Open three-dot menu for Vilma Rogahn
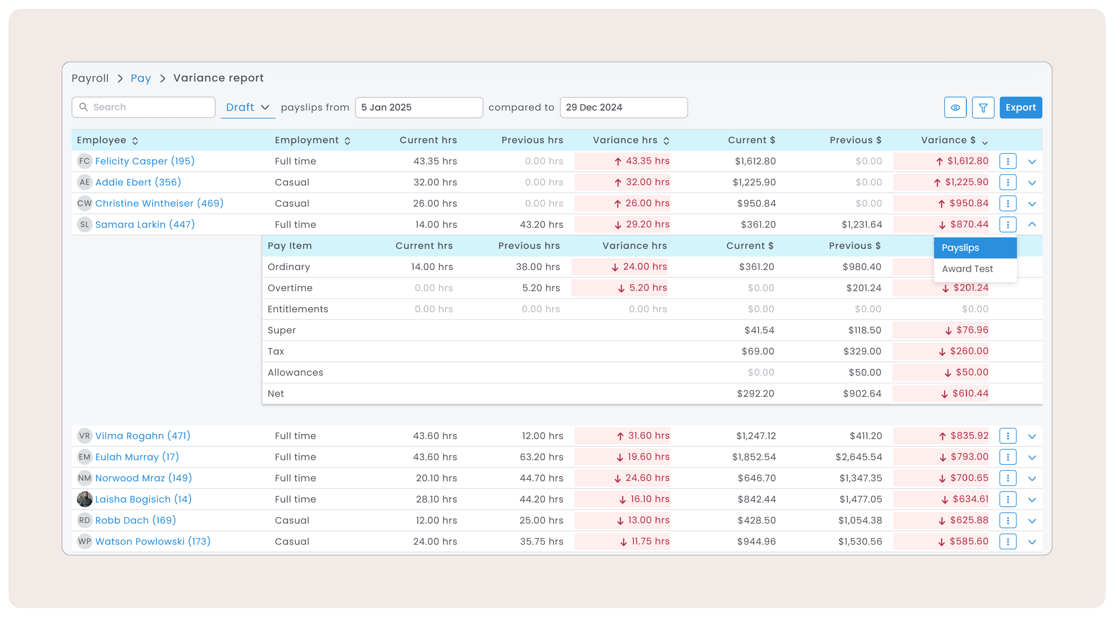Viewport: 1114px width, 617px height. [x=1007, y=436]
